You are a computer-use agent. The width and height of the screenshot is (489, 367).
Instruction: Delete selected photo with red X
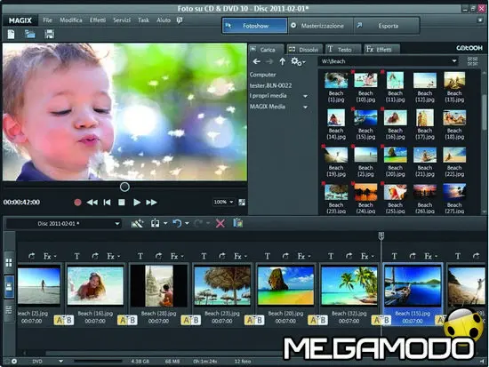[220, 223]
